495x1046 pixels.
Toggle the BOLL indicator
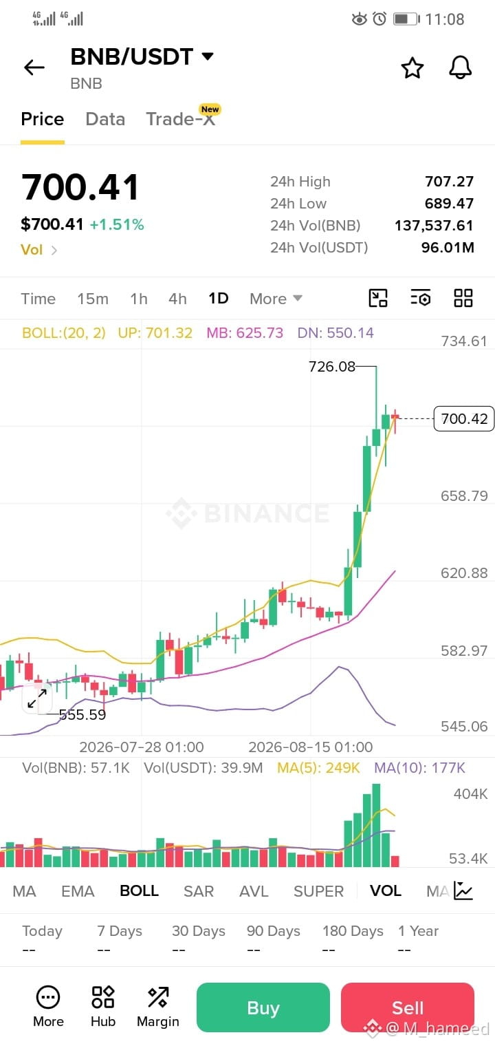click(x=139, y=891)
